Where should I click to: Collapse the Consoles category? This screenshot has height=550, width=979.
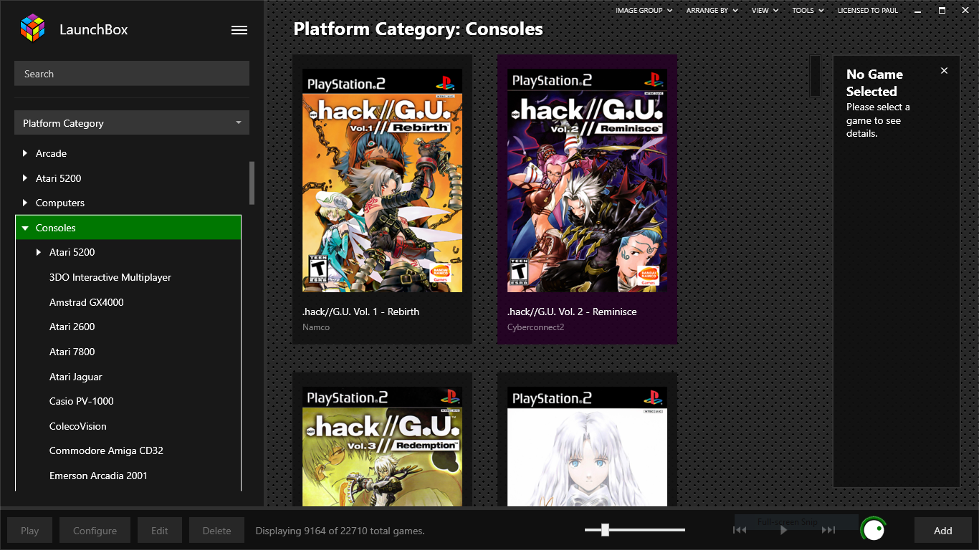[25, 228]
